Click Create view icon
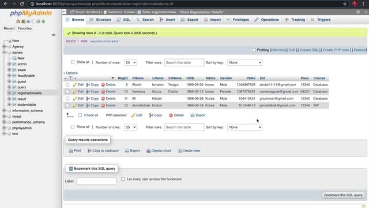369x208 pixels. 180,151
